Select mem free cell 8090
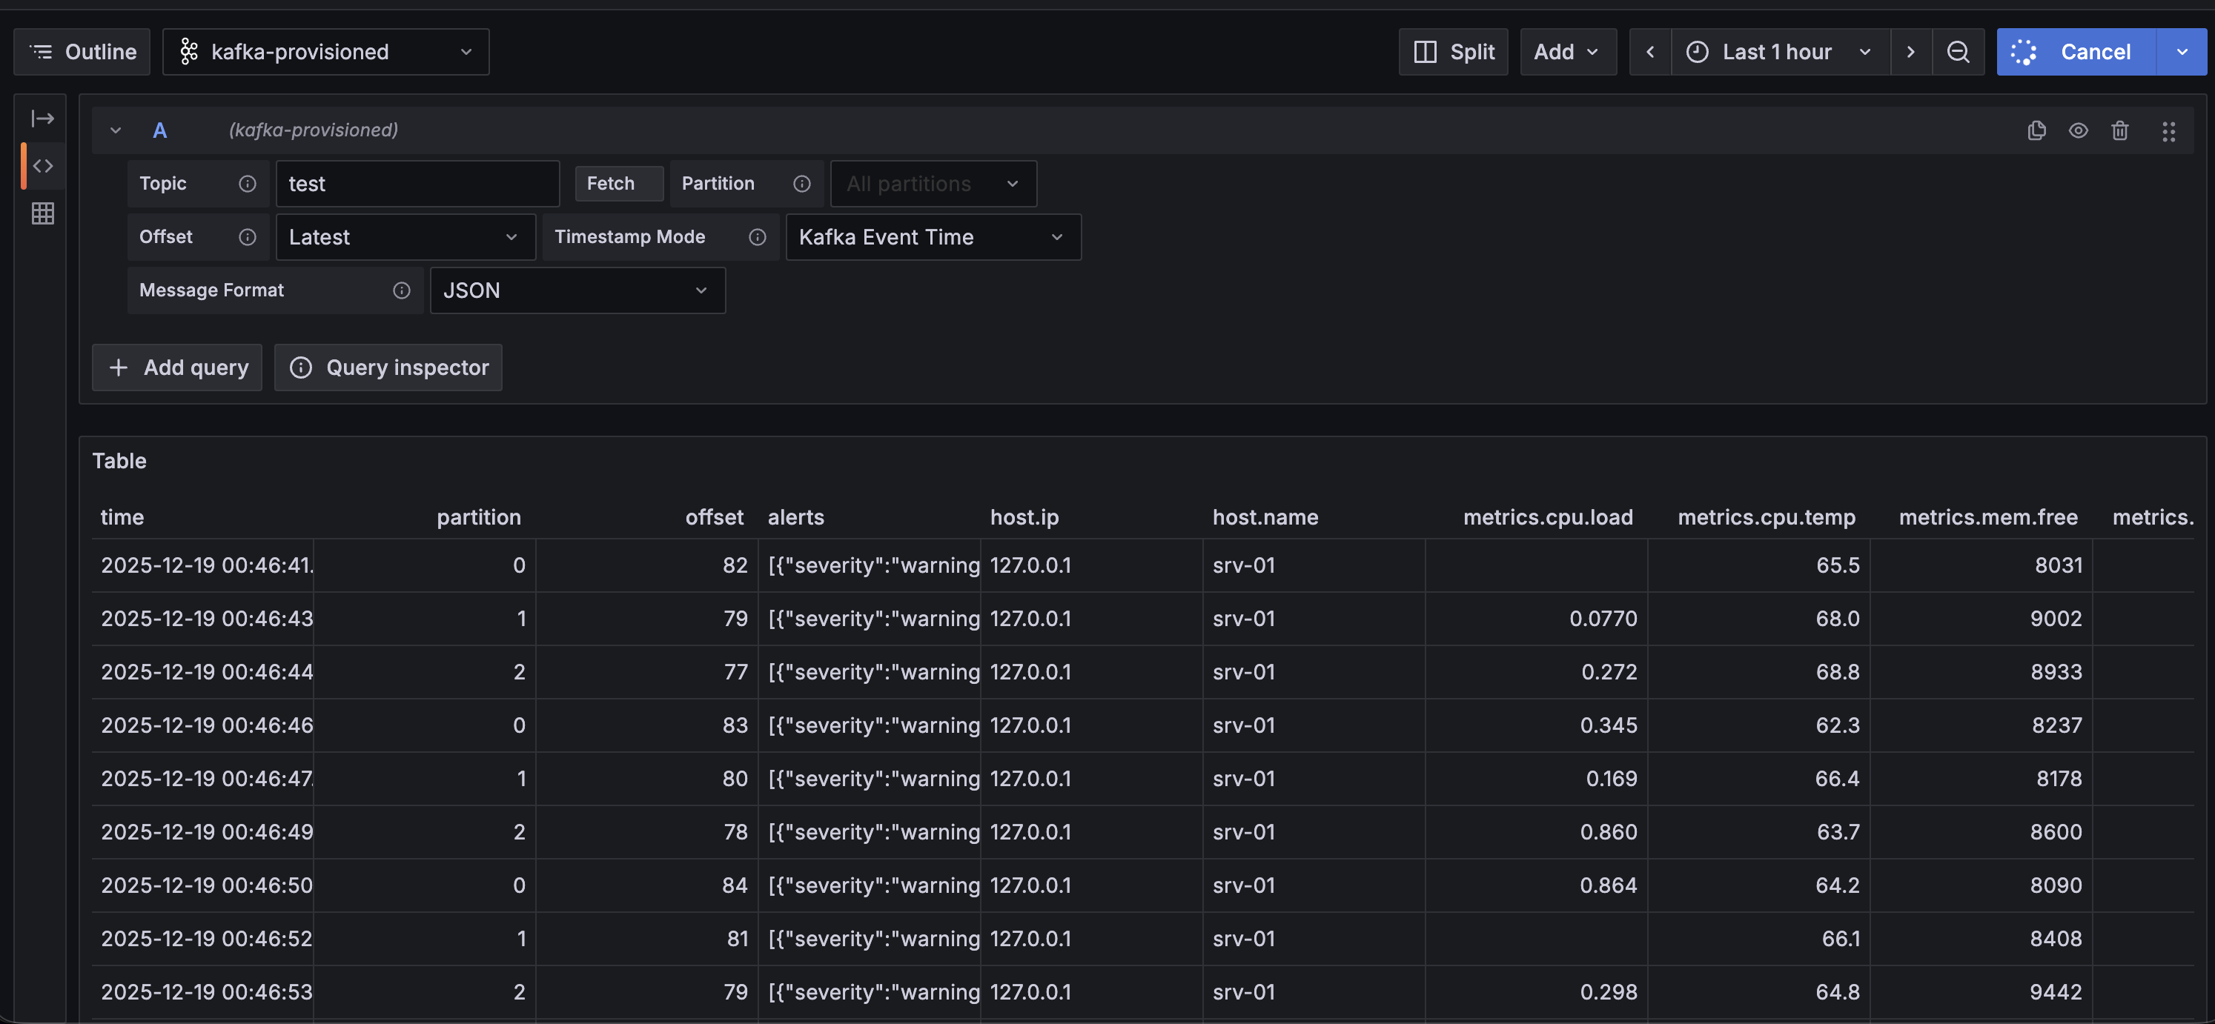This screenshot has width=2215, height=1024. tap(1981, 885)
